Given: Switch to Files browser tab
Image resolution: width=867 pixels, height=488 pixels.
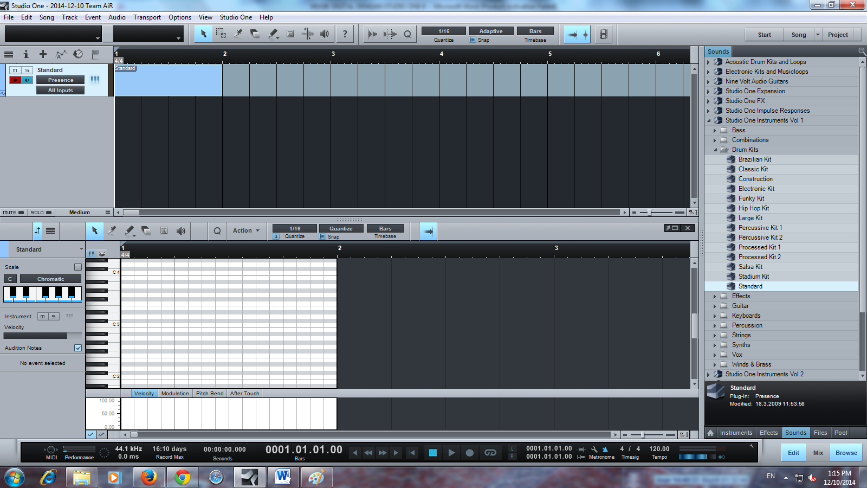Looking at the screenshot, I should [x=820, y=433].
